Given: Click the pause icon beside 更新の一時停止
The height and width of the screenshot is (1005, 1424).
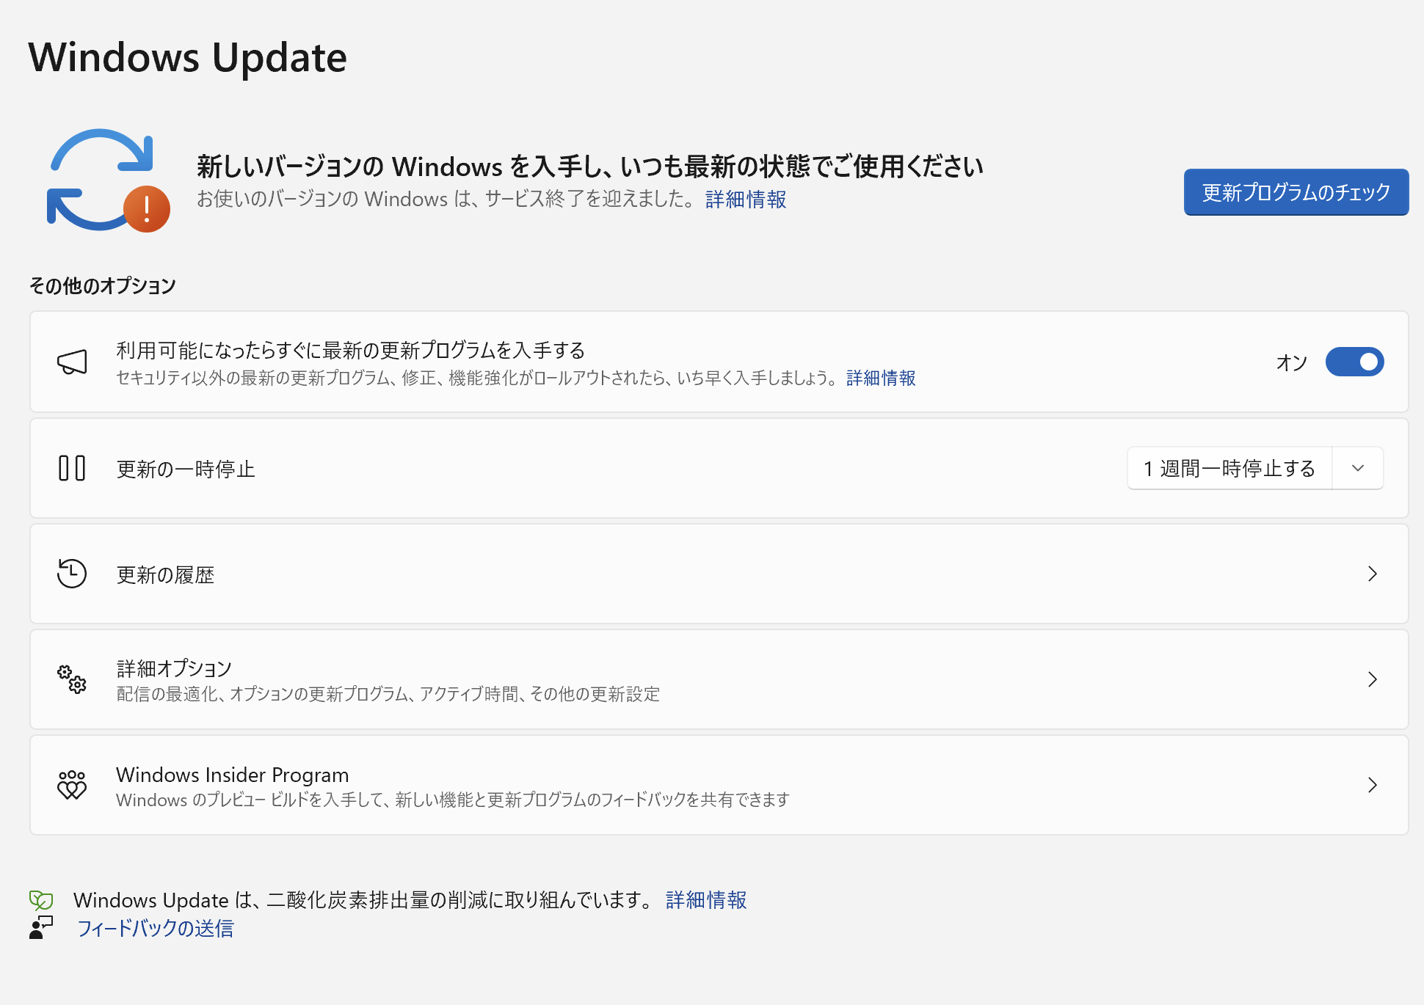Looking at the screenshot, I should point(72,468).
